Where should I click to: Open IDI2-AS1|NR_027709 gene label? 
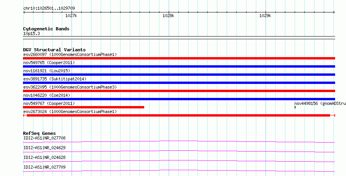point(44,167)
